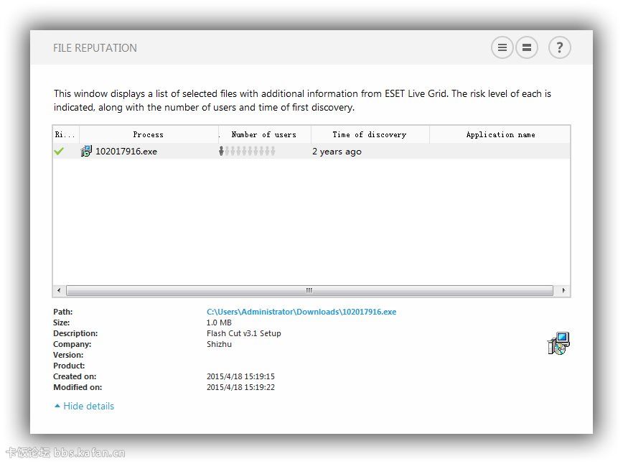Collapse details with Hide details link

84,406
